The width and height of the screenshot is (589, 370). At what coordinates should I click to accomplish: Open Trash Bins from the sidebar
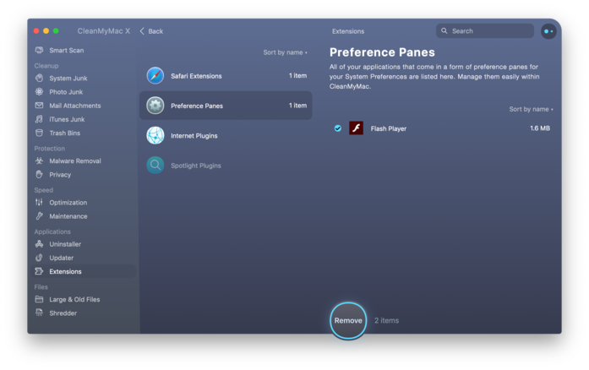64,133
